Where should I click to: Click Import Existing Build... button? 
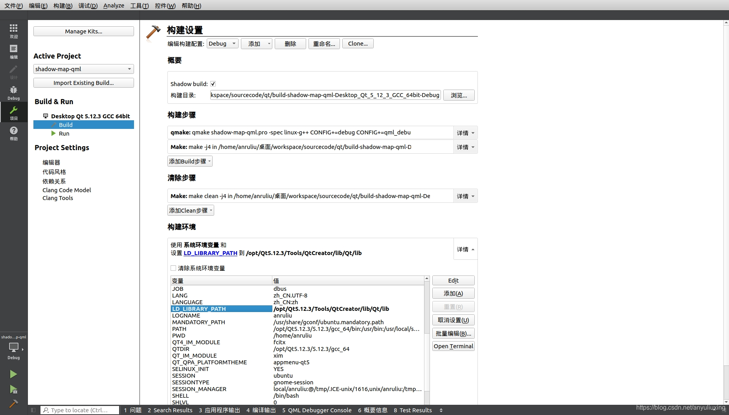pyautogui.click(x=83, y=83)
